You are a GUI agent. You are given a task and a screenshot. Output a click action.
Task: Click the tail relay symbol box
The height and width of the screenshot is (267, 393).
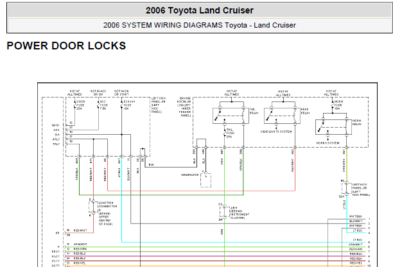tap(231, 116)
